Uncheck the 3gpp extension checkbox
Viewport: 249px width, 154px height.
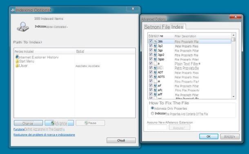point(151,59)
